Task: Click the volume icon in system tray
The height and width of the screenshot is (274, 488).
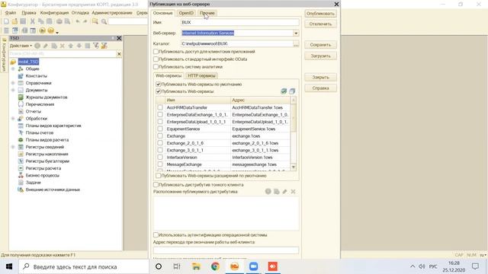Action: (x=422, y=266)
